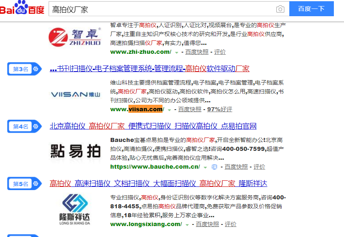The width and height of the screenshot is (344, 237).
Task: Open 百度快照 for bauche.com.cn result
Action: click(236, 167)
